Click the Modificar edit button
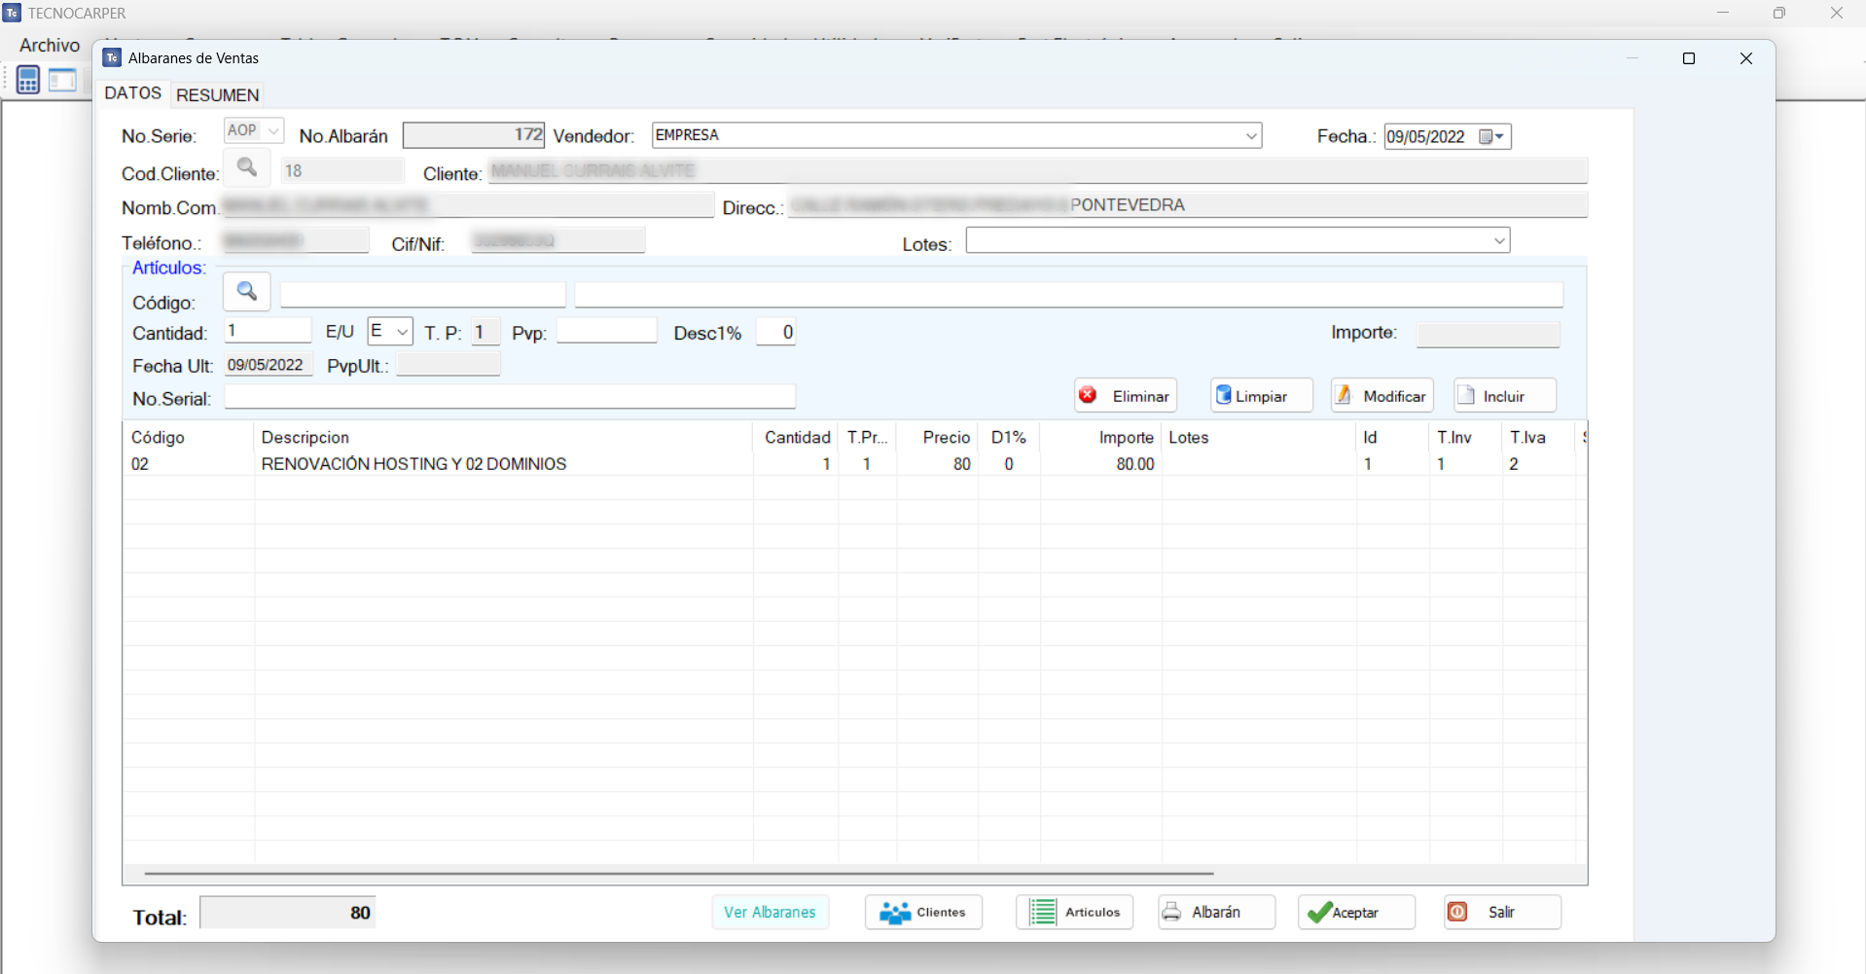 click(x=1382, y=396)
